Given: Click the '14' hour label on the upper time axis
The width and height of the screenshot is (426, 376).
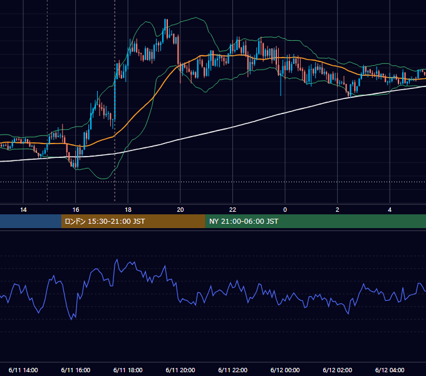Looking at the screenshot, I should pos(23,210).
